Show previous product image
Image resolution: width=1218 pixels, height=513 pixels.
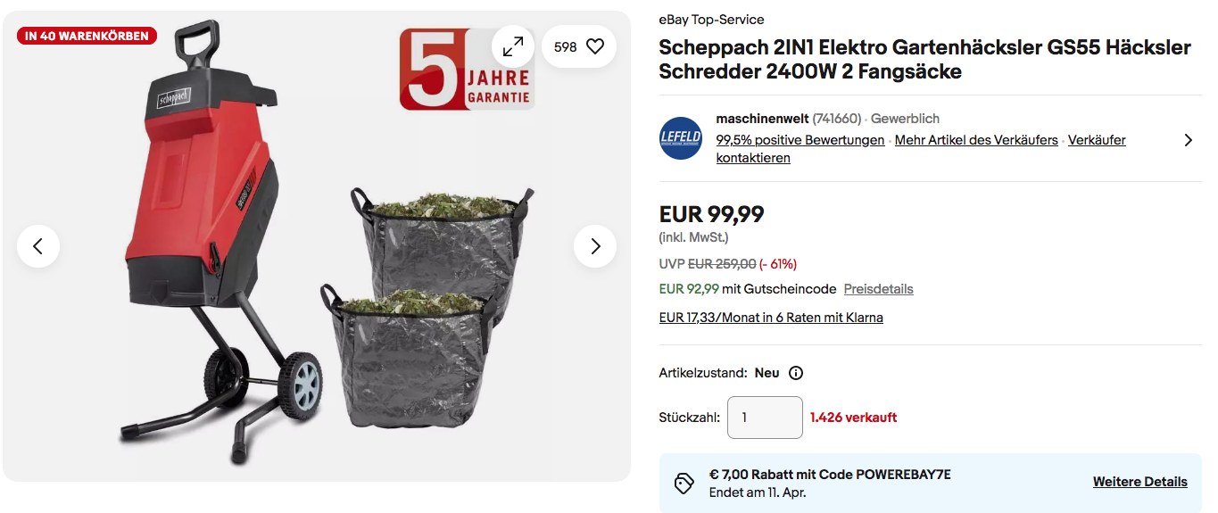coord(38,246)
